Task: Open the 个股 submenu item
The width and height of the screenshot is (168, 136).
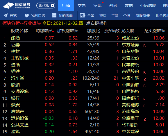Action: pos(127,16)
